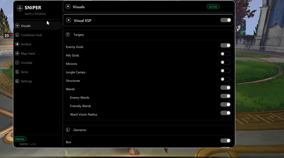Click the icon beside Visual ESP title
This screenshot has width=284, height=158.
click(x=69, y=20)
